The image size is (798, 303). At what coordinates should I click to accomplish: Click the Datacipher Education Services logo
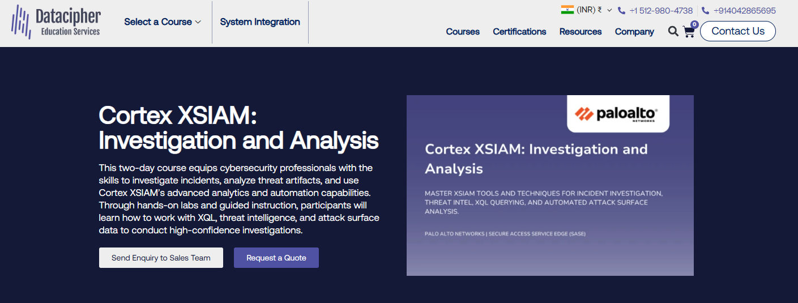point(56,22)
